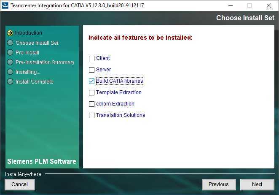Go back with the Previous button
Screen dimensions: 279x195
click(x=219, y=184)
